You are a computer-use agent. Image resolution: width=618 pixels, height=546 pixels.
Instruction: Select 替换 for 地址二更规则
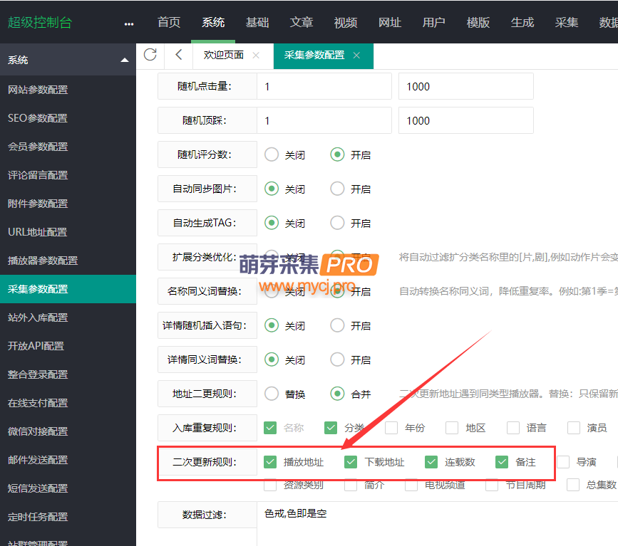coord(272,394)
